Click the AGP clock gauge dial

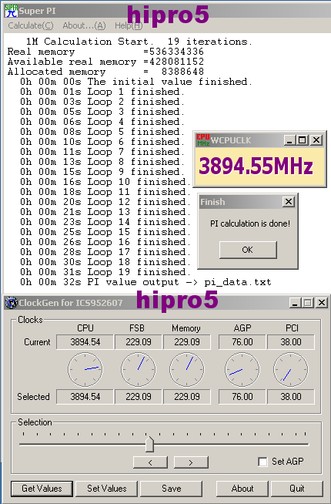pos(242,370)
